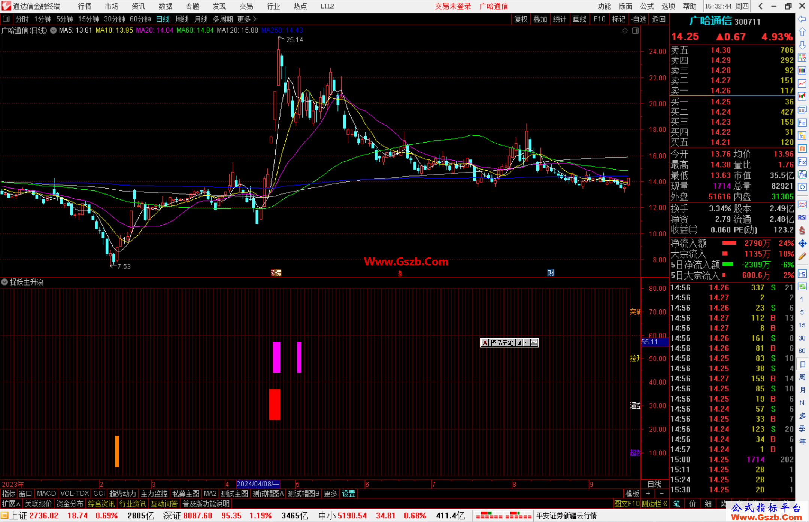Open the 行情 menu
809x522 pixels.
84,6
